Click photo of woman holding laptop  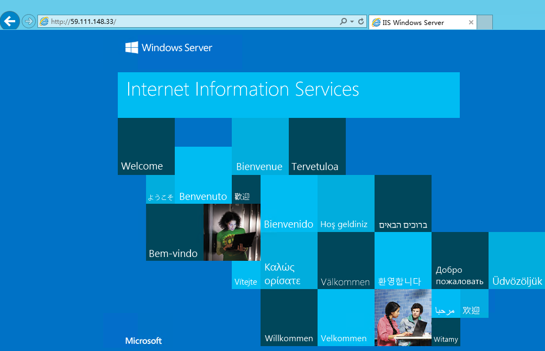(232, 232)
